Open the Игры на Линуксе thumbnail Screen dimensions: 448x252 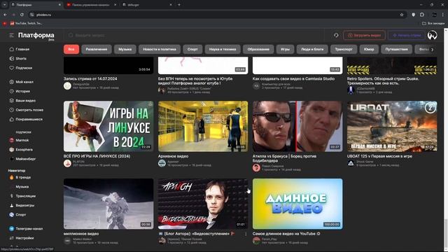point(108,126)
